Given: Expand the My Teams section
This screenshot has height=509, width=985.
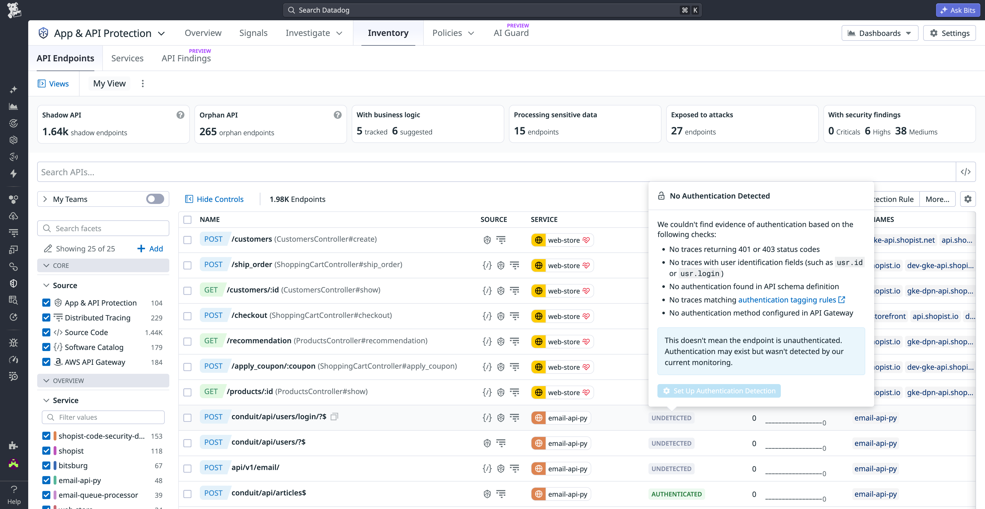Looking at the screenshot, I should coord(45,199).
